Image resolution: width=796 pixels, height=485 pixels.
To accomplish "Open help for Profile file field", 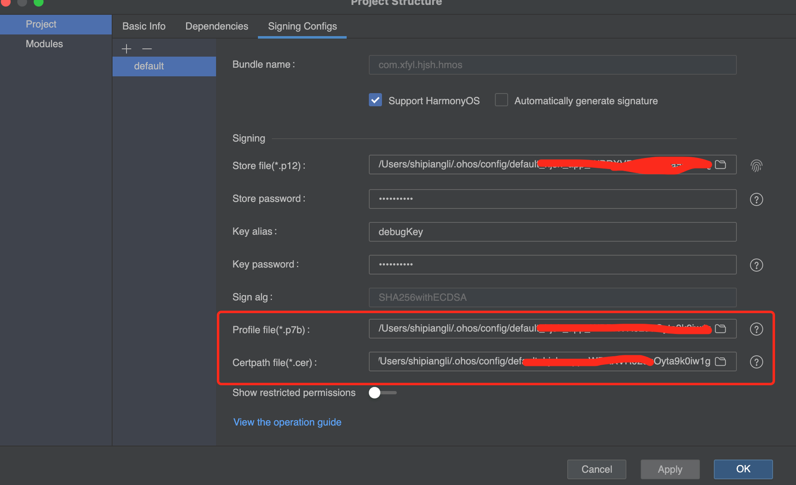I will pyautogui.click(x=756, y=329).
